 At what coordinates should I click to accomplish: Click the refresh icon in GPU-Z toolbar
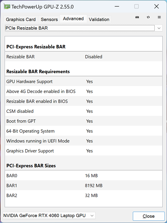tap(148, 17)
